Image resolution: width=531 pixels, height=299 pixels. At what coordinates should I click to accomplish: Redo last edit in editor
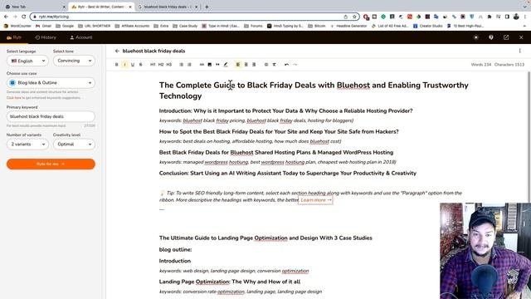coord(295,65)
